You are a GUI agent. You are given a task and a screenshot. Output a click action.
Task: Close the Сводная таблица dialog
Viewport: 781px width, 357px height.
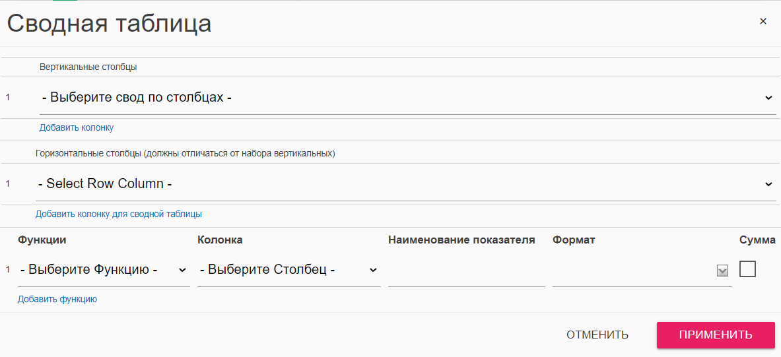click(x=763, y=21)
